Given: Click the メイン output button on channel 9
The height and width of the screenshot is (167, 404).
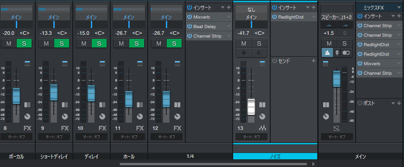Looking at the screenshot, I should tap(54, 17).
